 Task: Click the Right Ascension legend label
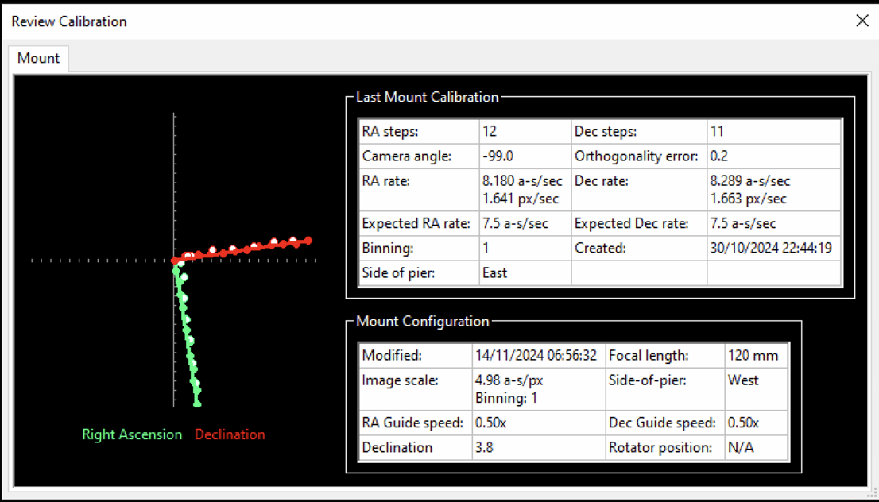(132, 434)
